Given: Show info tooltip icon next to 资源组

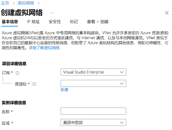Looking at the screenshot, I should [x=34, y=84].
